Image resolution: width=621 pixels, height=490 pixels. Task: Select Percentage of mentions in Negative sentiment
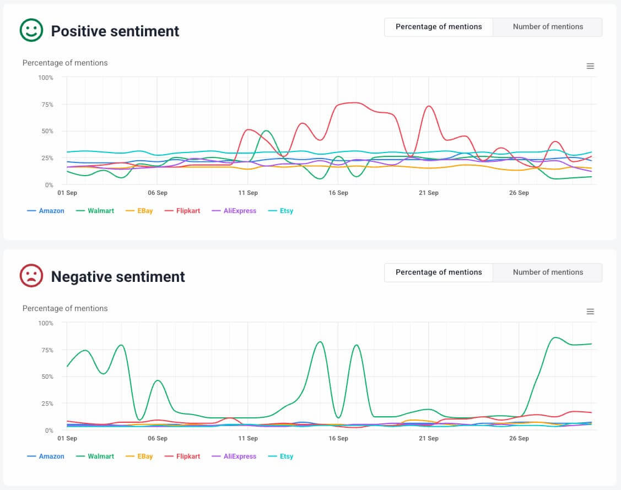pyautogui.click(x=439, y=272)
